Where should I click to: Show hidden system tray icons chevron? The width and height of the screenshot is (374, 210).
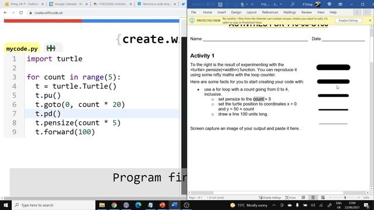point(274,205)
